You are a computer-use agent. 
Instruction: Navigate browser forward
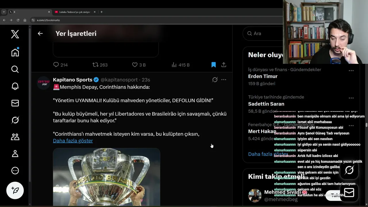(11, 20)
